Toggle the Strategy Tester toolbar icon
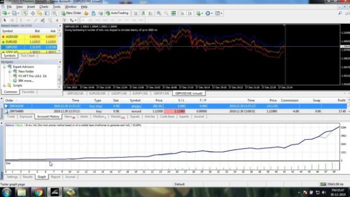350x197 pixels. click(x=54, y=13)
